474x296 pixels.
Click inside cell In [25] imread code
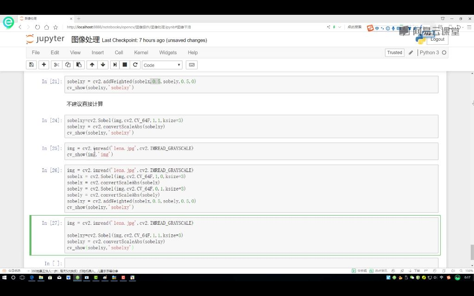251,151
